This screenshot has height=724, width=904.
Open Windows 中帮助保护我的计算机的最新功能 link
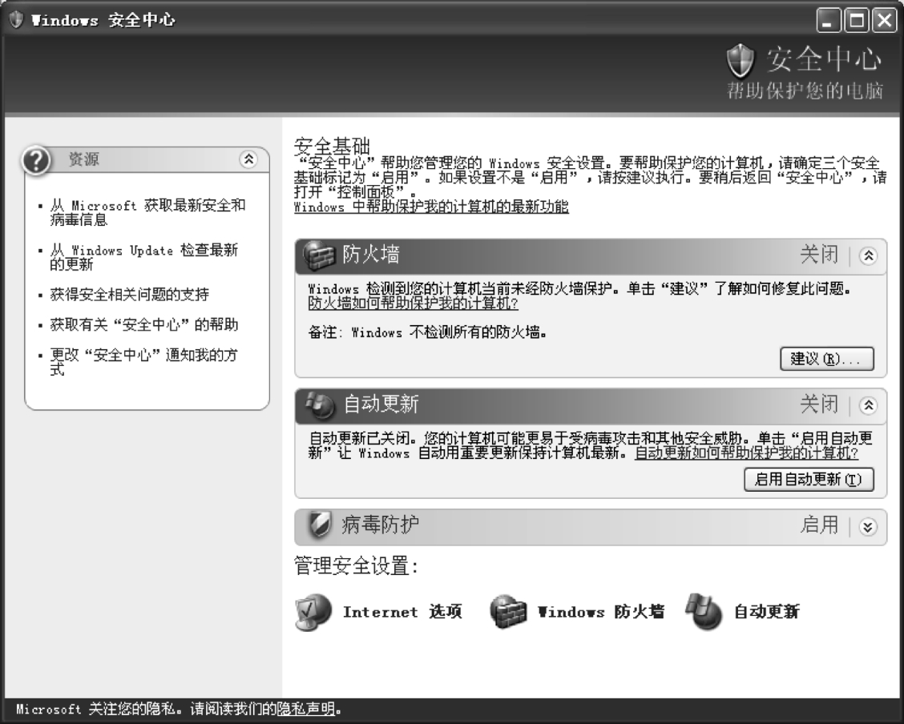click(x=431, y=207)
